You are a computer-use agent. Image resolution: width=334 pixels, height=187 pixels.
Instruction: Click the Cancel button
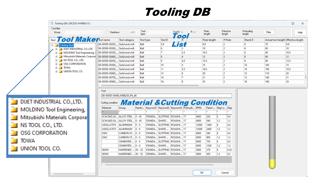click(225, 173)
